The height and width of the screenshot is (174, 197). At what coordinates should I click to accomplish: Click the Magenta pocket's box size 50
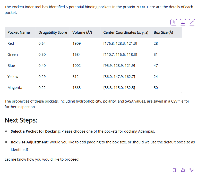[x=156, y=88]
